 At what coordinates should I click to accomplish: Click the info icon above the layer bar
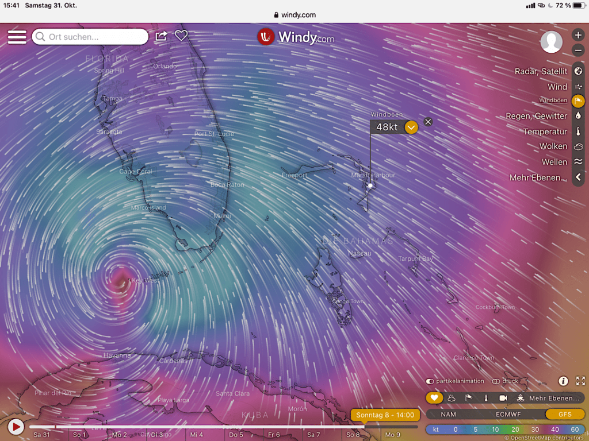pos(563,381)
